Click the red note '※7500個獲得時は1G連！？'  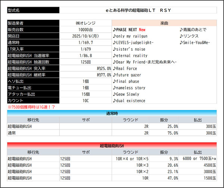click(x=31, y=107)
